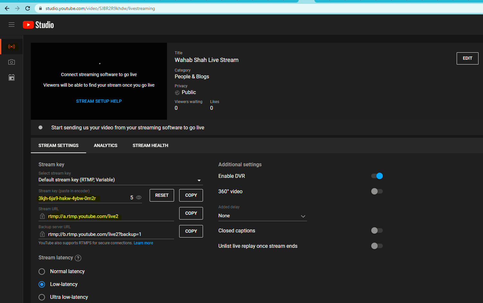
Task: Toggle Closed captions switch
Action: click(x=377, y=230)
